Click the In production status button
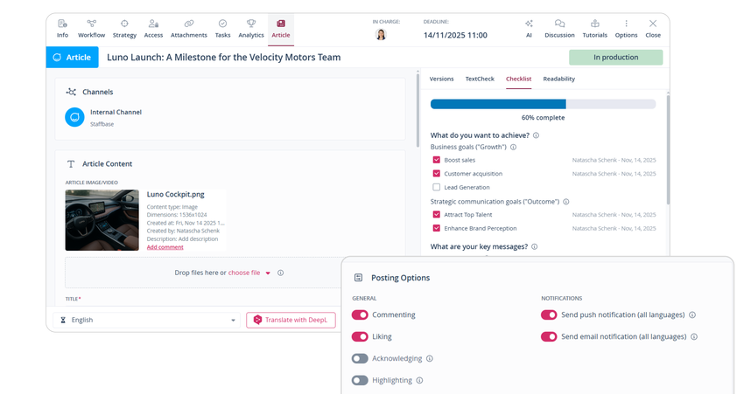Image resolution: width=751 pixels, height=394 pixels. 616,58
